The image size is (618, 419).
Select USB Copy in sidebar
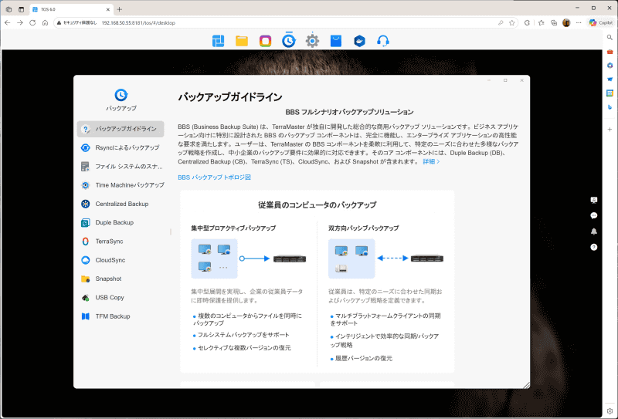(x=121, y=297)
